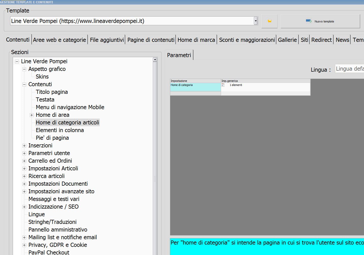Expand the Parametri utente node
Image resolution: width=364 pixels, height=255 pixels.
pyautogui.click(x=24, y=153)
